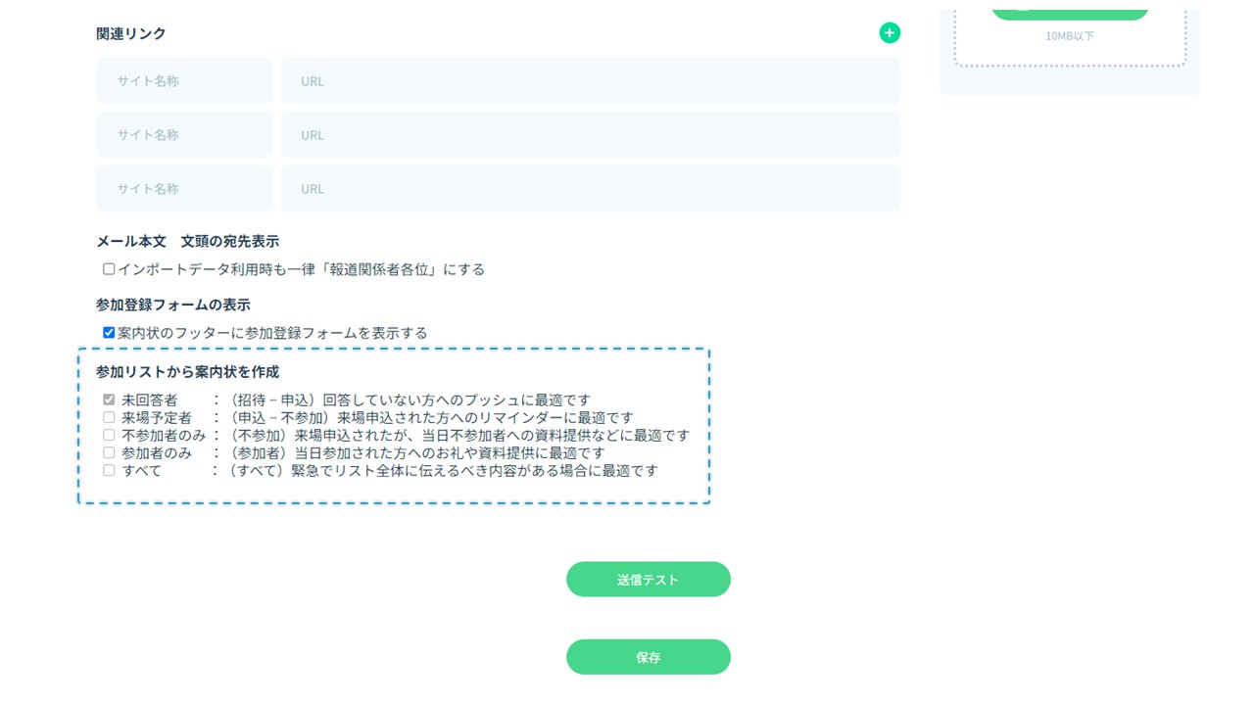The height and width of the screenshot is (705, 1254).
Task: Toggle the 未回答者 checkbox
Action: coord(109,400)
